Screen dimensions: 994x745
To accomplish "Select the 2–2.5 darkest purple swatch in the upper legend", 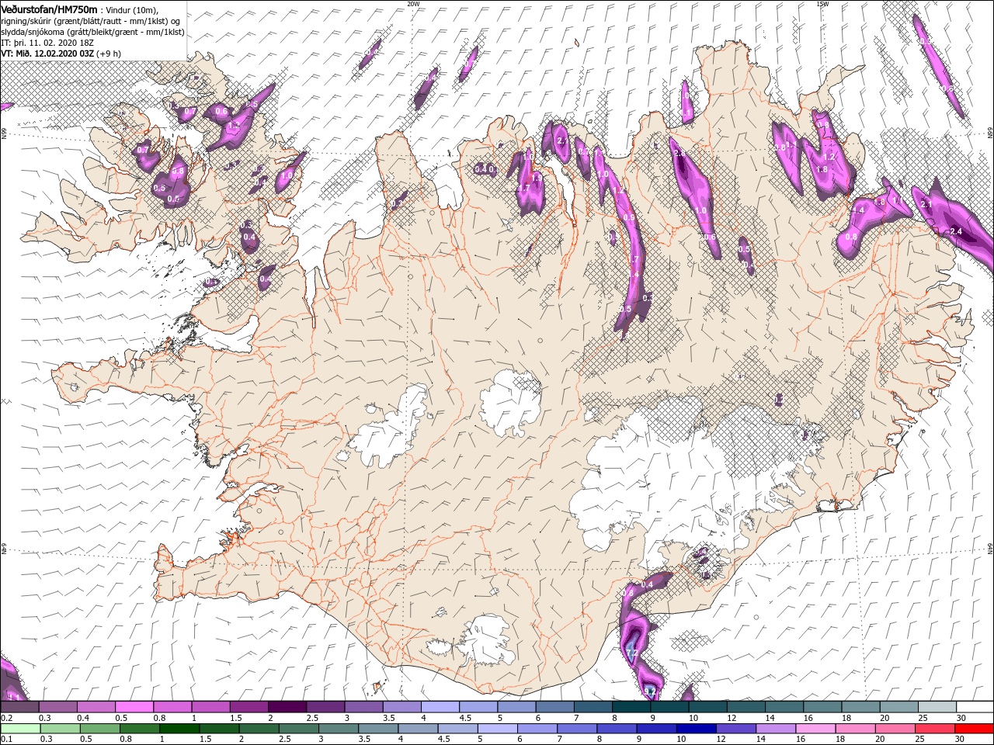I will click(286, 707).
